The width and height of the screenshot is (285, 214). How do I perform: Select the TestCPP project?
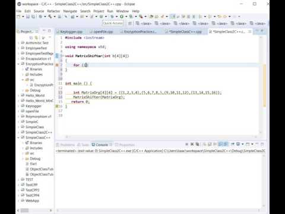31,185
